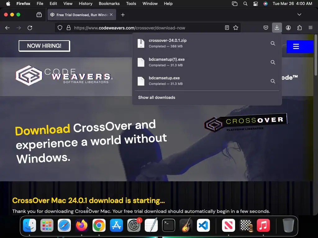Click Show all downloads
Image resolution: width=318 pixels, height=238 pixels.
coord(157,98)
